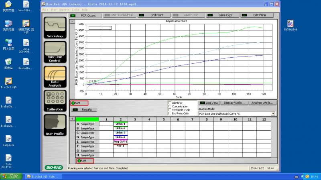Toggle the FAM fluorophore below the plate grid
The height and width of the screenshot is (180, 321).
85,161
